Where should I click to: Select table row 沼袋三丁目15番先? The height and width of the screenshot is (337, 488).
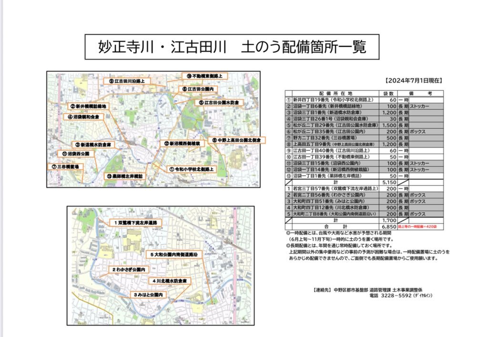click(x=364, y=163)
